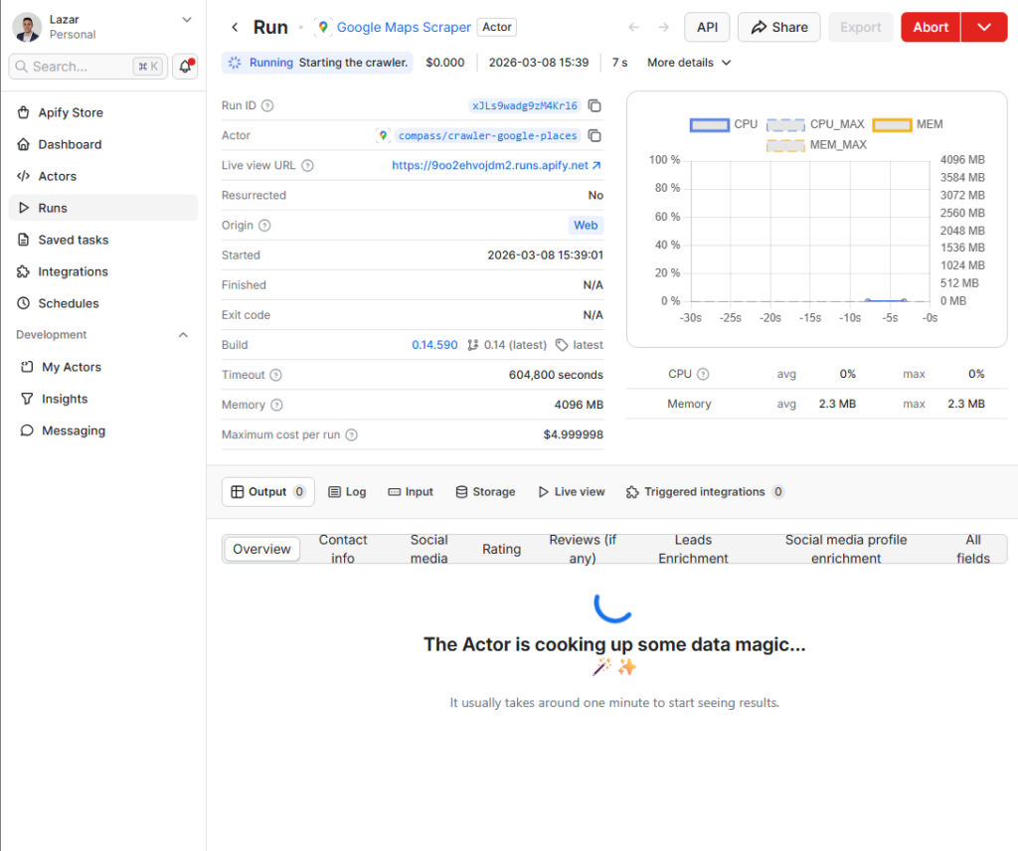This screenshot has width=1018, height=851.
Task: Show help for Memory setting
Action: [x=276, y=405]
